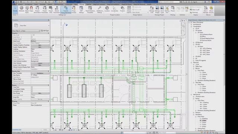238x134 pixels.
Task: Toggle Crop Region Visible checkbox
Action: coord(32,89)
